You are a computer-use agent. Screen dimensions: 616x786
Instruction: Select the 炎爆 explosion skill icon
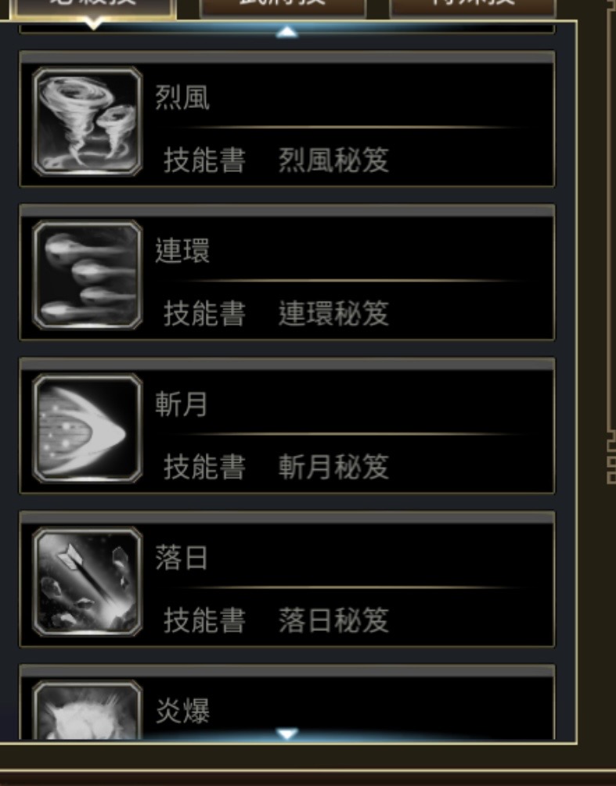click(88, 710)
